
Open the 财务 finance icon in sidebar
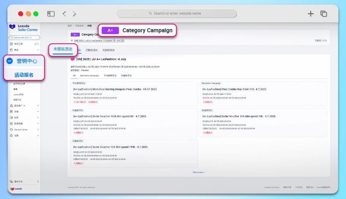click(x=11, y=118)
